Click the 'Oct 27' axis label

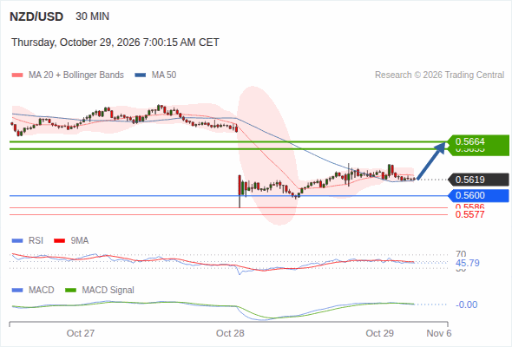point(81,333)
